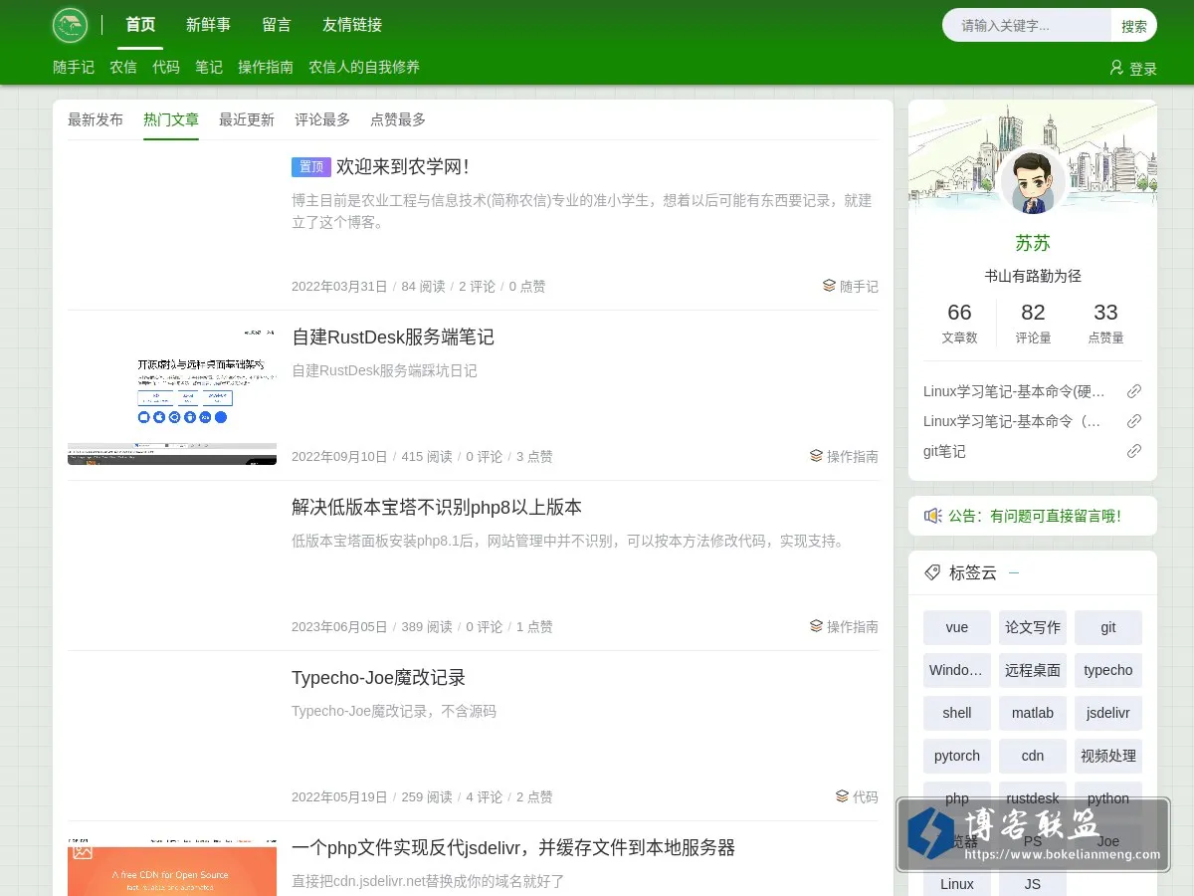Click the 苏苏 author avatar

point(1032,182)
